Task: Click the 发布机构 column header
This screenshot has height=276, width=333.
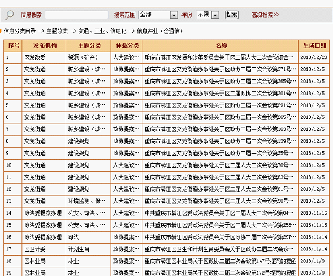Action: tap(44, 45)
